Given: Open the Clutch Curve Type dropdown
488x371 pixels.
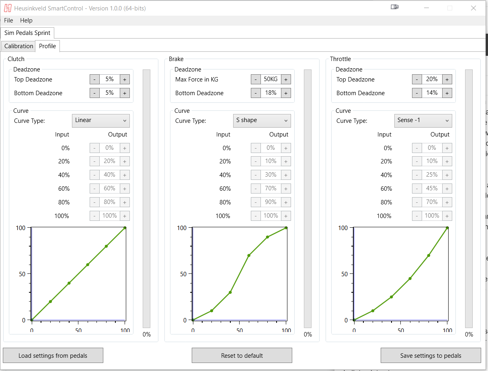Looking at the screenshot, I should click(101, 120).
